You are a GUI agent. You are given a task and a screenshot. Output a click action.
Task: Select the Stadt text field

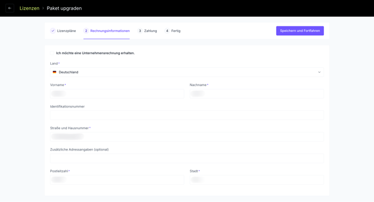click(x=257, y=180)
